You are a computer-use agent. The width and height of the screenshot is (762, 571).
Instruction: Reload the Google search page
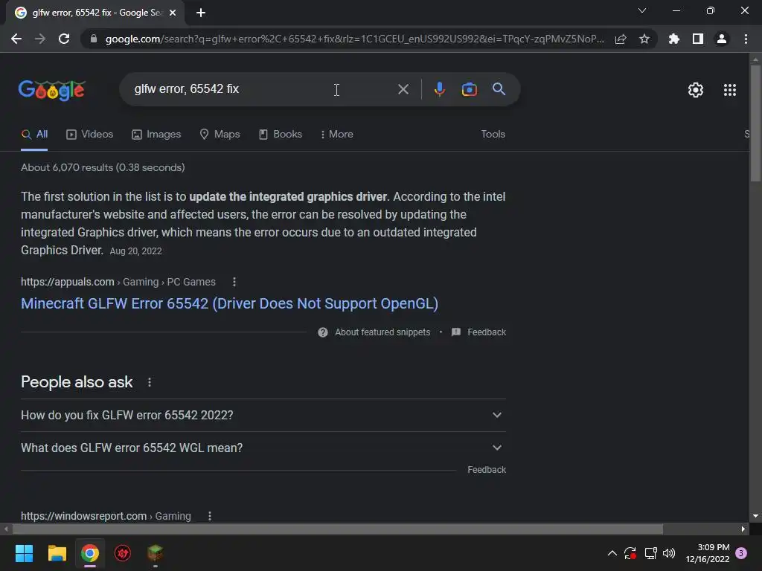(64, 39)
